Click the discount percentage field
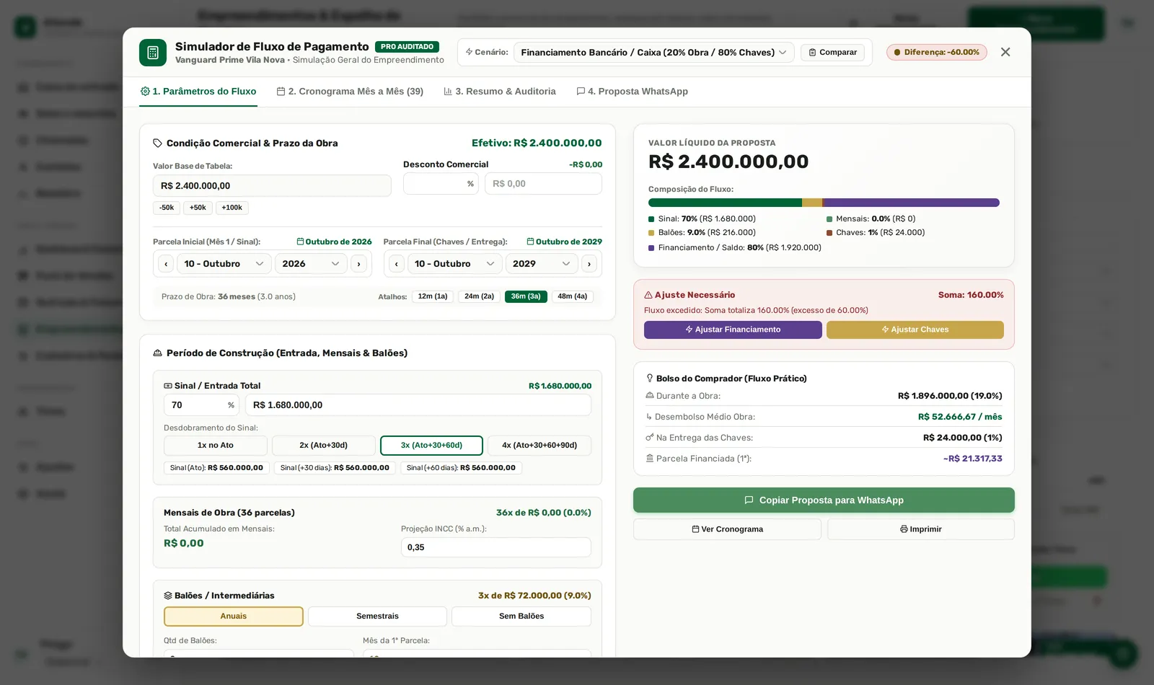This screenshot has height=685, width=1154. click(441, 184)
